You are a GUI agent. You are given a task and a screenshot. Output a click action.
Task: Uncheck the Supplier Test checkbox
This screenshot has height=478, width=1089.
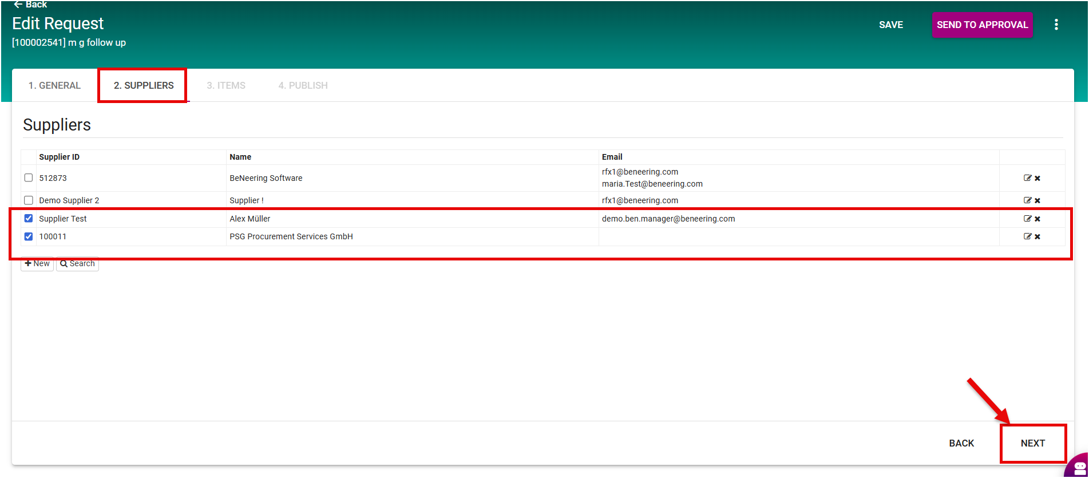[x=29, y=219]
